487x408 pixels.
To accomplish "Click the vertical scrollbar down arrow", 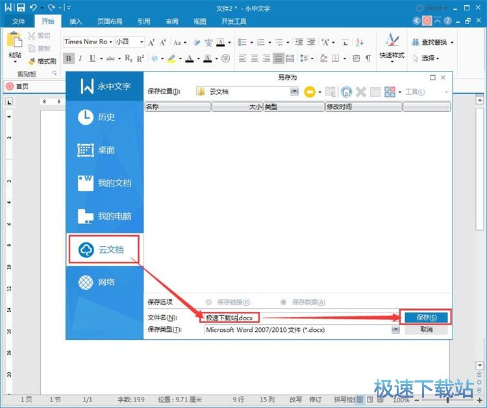I will (x=480, y=365).
